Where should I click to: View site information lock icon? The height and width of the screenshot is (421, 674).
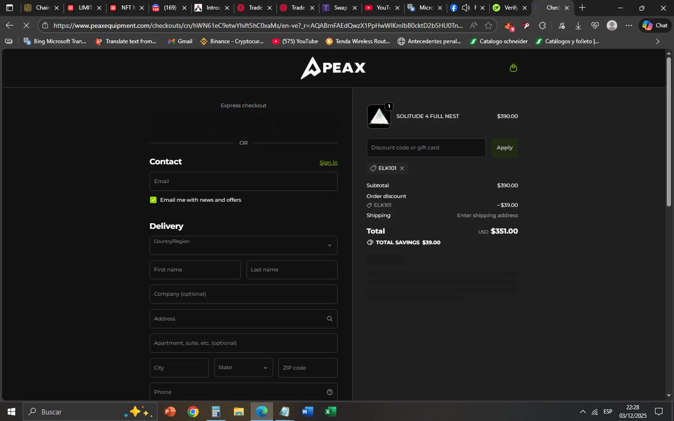(45, 26)
